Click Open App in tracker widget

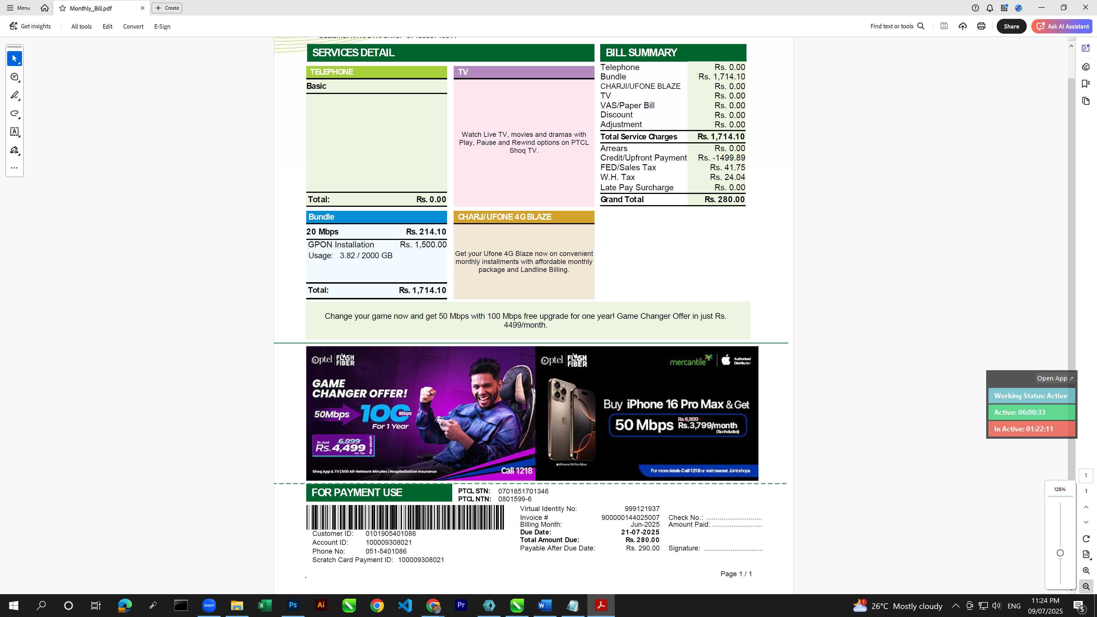point(1055,378)
